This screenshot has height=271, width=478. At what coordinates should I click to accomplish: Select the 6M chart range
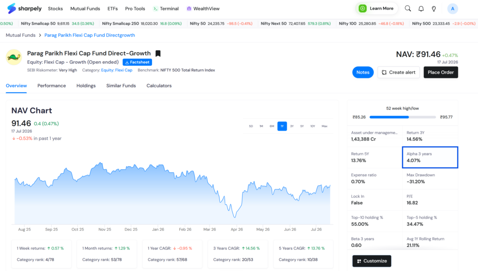272,126
